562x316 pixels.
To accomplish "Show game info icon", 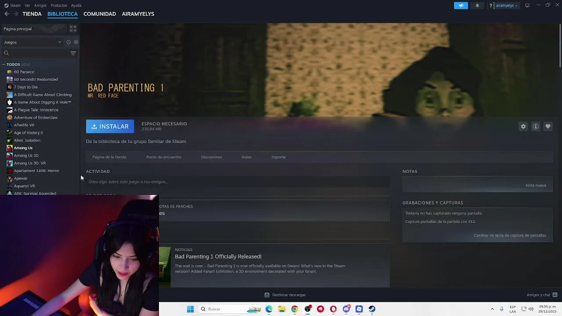I will [535, 126].
